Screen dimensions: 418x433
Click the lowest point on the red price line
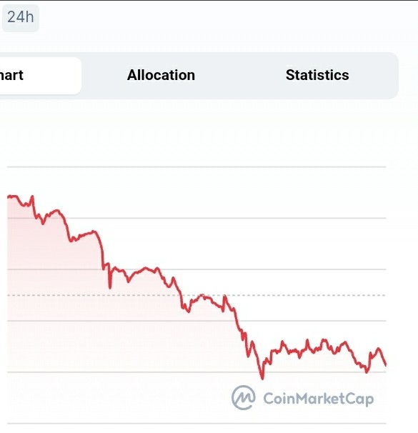tap(262, 378)
